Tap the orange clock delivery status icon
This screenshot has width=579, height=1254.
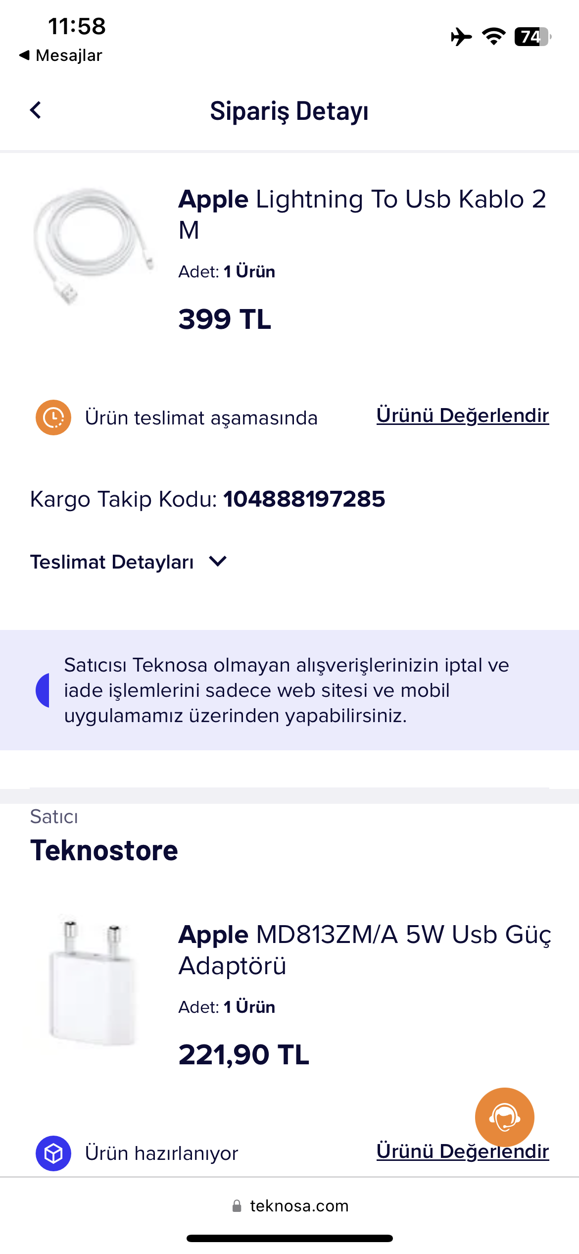point(53,418)
